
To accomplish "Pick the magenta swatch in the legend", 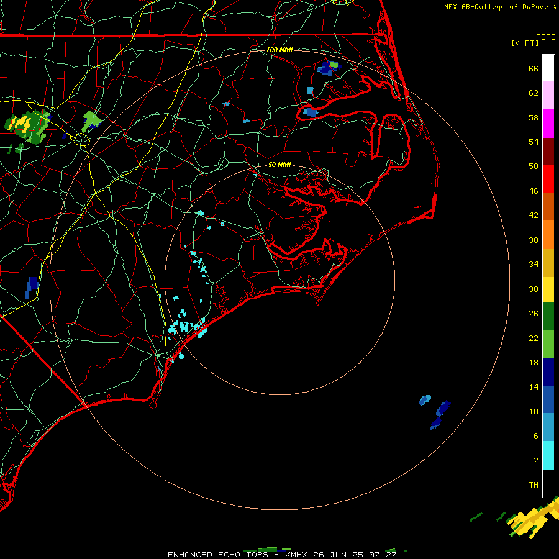I will (548, 124).
